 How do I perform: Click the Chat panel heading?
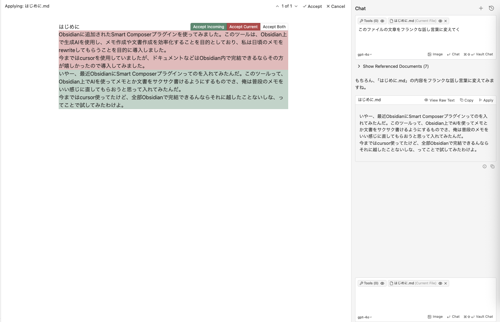360,9
